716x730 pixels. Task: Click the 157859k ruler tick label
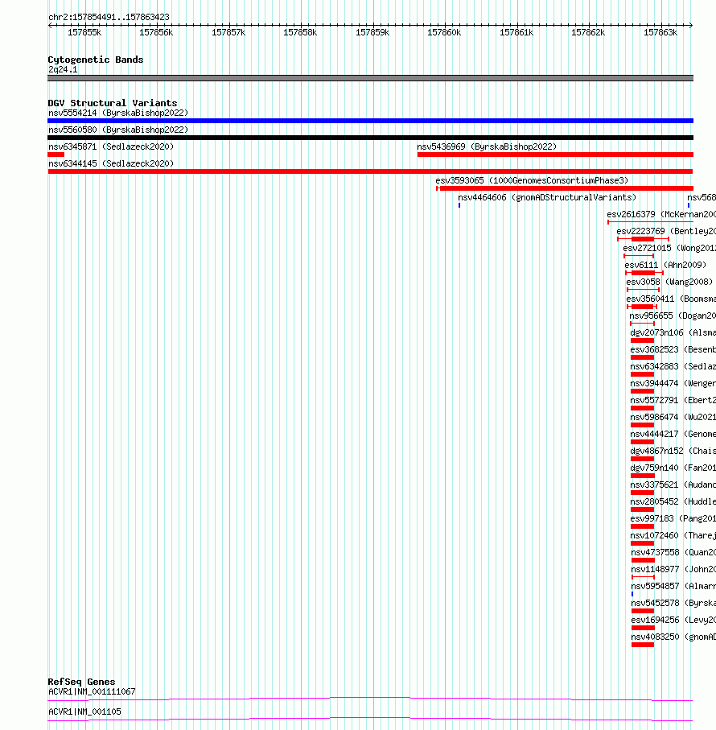click(372, 32)
